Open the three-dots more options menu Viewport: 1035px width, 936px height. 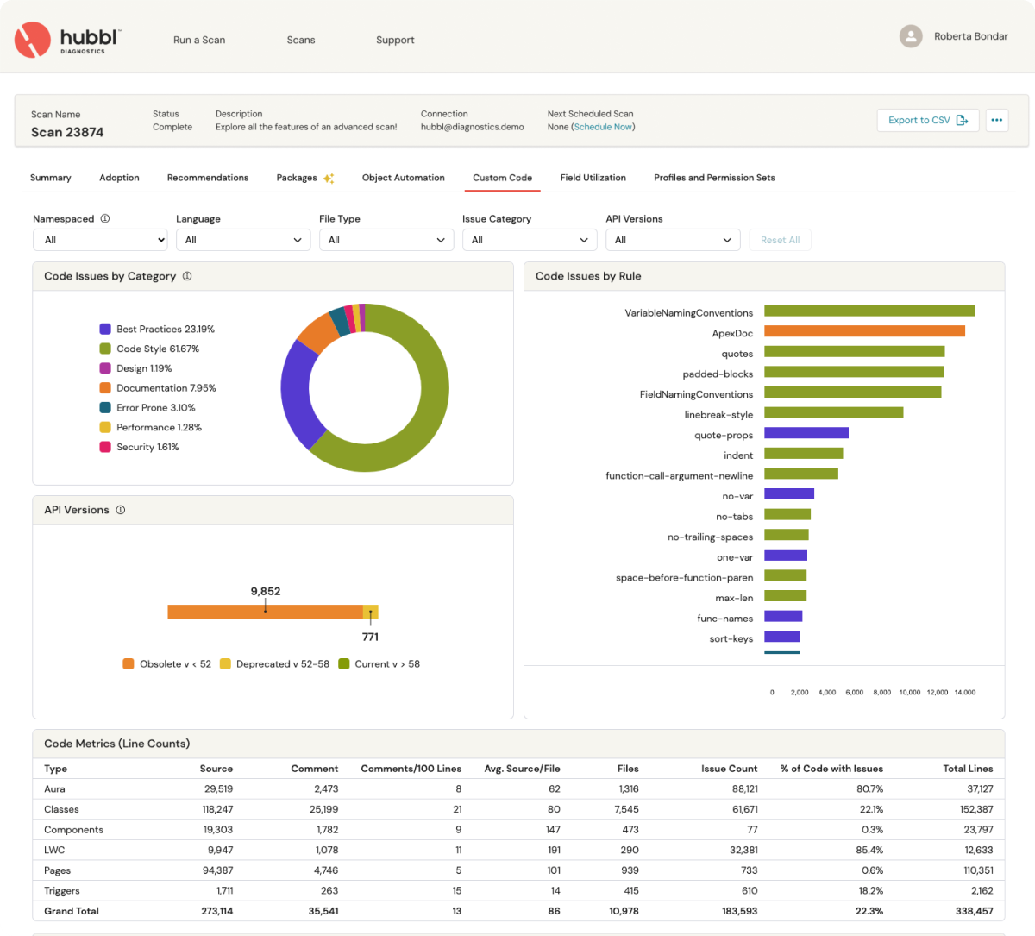[x=997, y=120]
